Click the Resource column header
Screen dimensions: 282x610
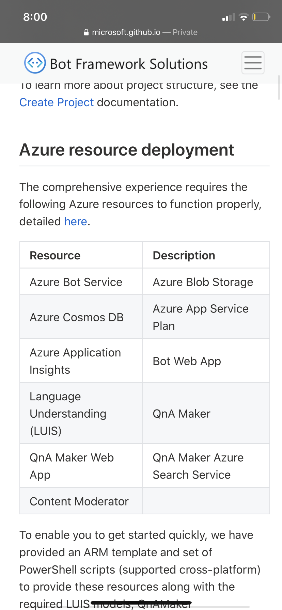[55, 255]
